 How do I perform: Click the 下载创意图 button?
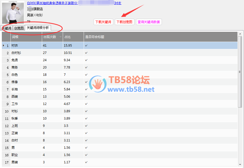point(124,22)
